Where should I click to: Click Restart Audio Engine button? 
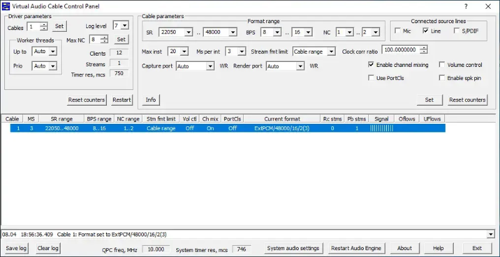tap(356, 248)
